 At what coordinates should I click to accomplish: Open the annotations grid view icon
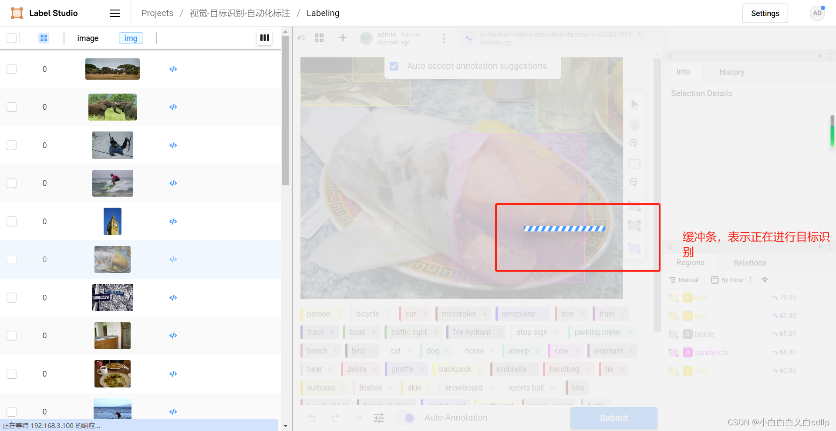tap(319, 38)
